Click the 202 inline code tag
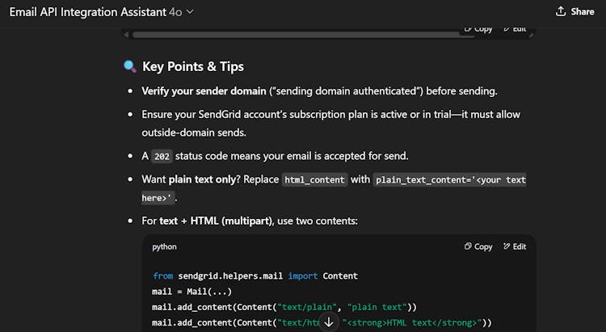 tap(162, 156)
